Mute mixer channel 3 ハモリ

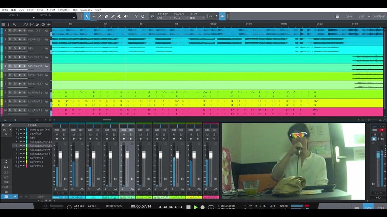tap(90, 135)
